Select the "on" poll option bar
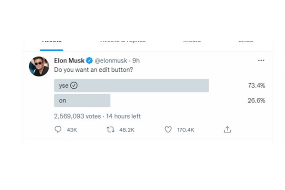285x190 pixels. tap(83, 101)
